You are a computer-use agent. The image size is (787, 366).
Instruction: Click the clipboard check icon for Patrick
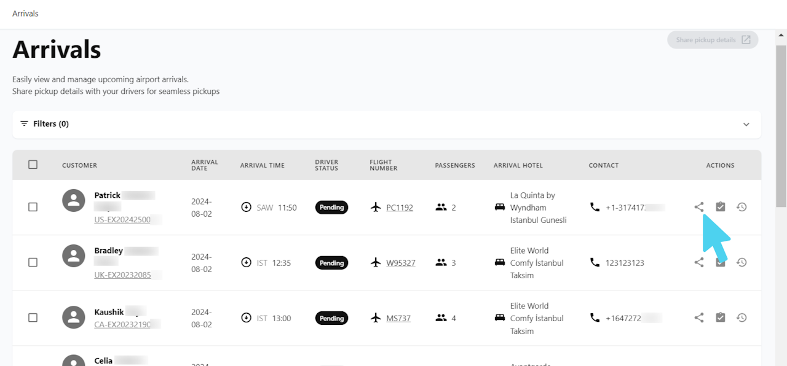click(x=721, y=207)
